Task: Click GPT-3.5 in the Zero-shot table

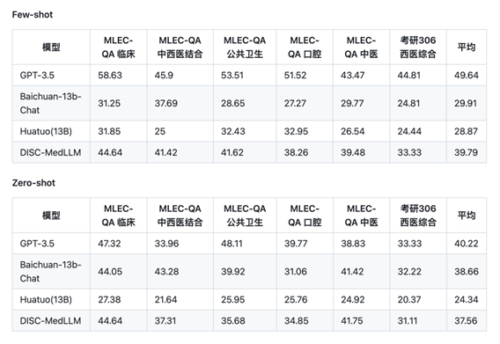Action: 37,244
